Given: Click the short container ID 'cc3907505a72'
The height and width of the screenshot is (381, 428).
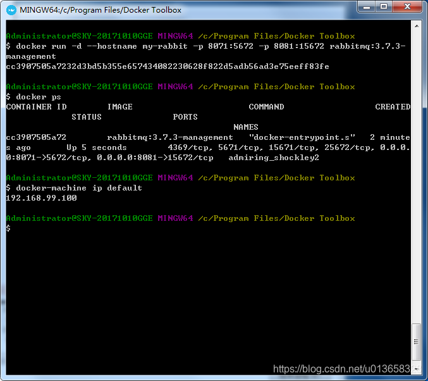Looking at the screenshot, I should [36, 137].
